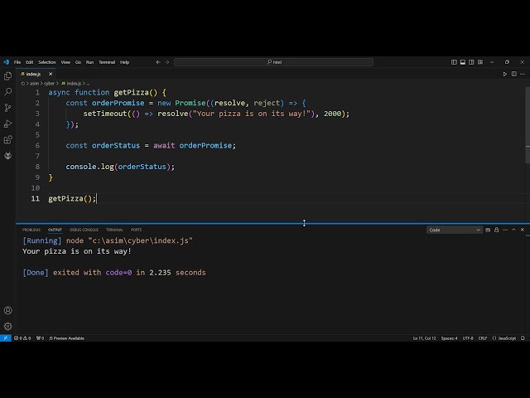This screenshot has height=398, width=530.
Task: Toggle the bottom panel layout icon
Action: point(463,62)
